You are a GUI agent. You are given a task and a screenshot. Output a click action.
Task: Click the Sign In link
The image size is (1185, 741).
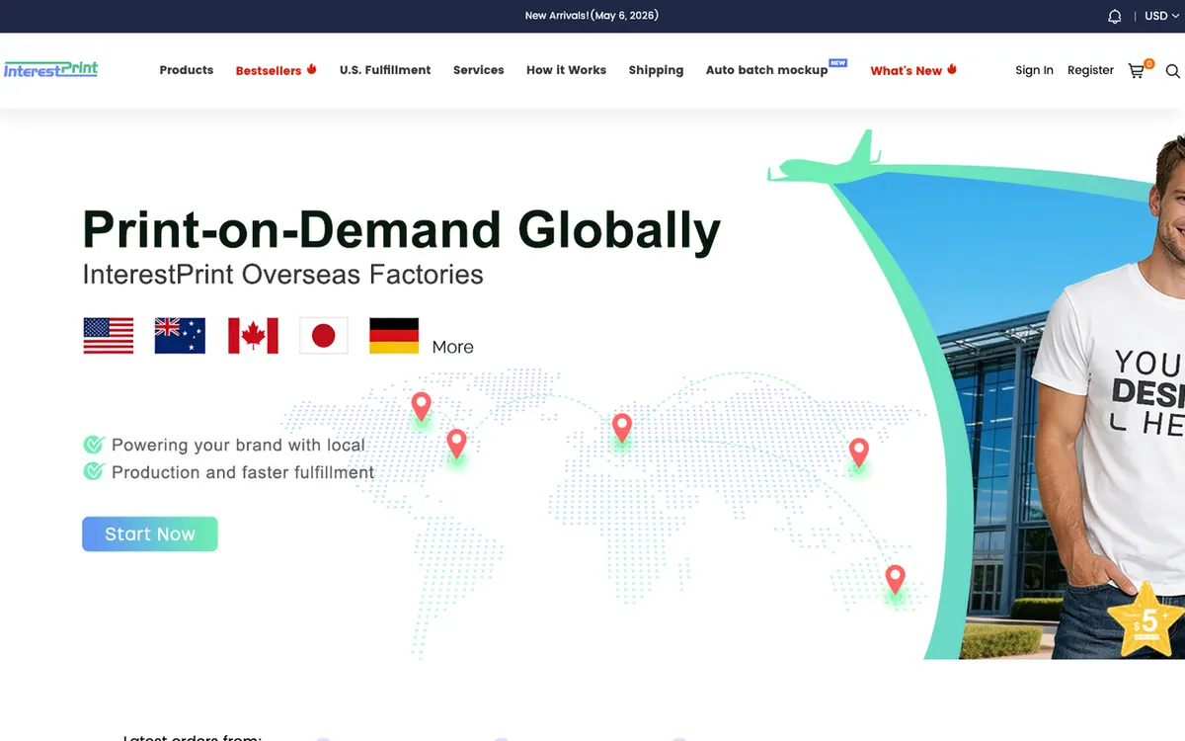click(x=1034, y=70)
